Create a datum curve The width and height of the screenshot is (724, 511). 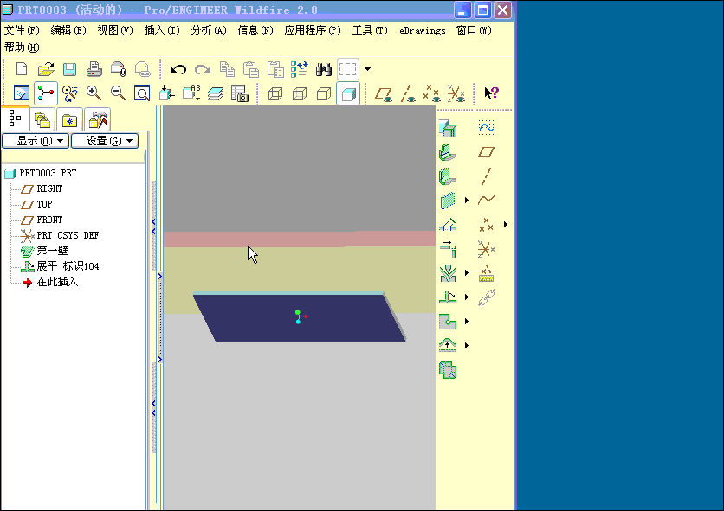tap(486, 200)
